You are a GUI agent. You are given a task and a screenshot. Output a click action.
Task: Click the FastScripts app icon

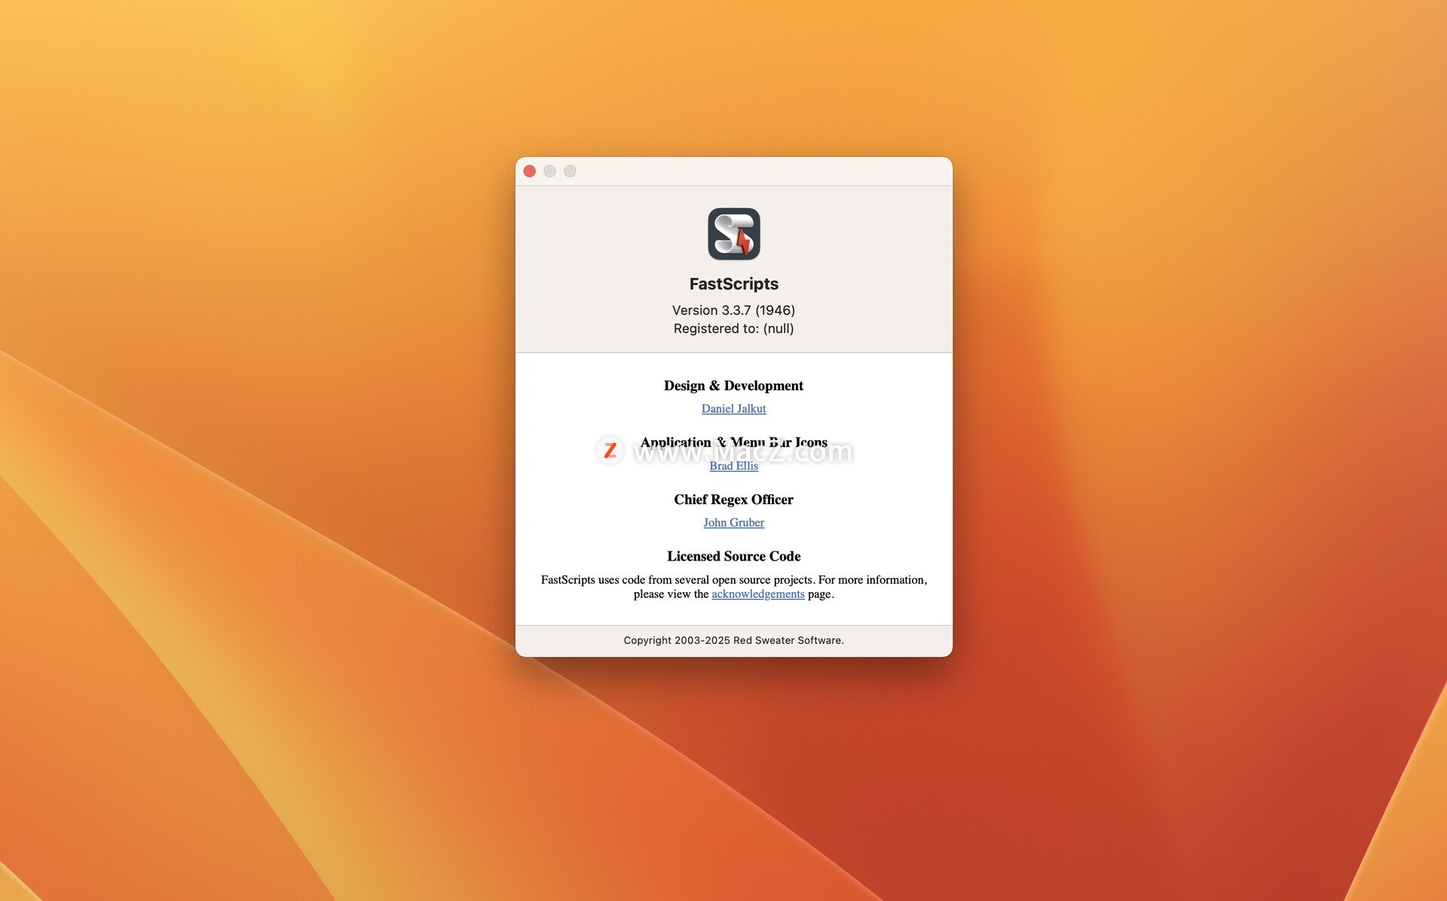pos(733,234)
